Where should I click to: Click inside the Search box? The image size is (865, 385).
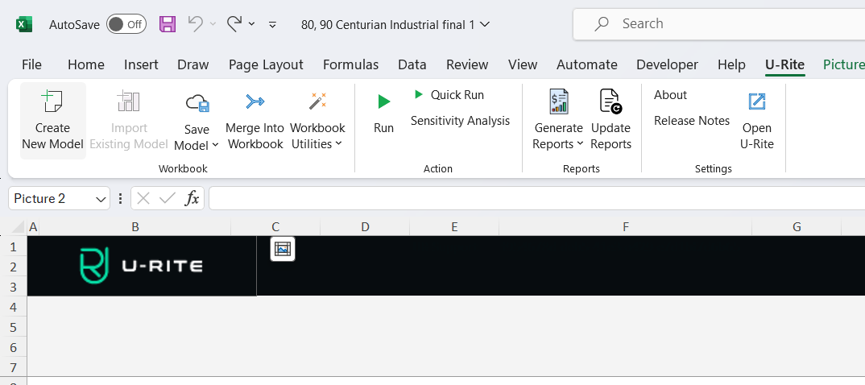pyautogui.click(x=725, y=24)
